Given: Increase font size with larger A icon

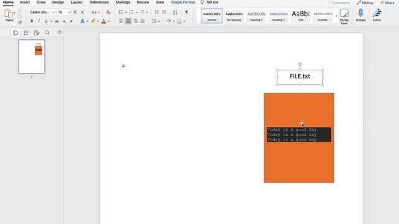Looking at the screenshot, I should (x=75, y=12).
